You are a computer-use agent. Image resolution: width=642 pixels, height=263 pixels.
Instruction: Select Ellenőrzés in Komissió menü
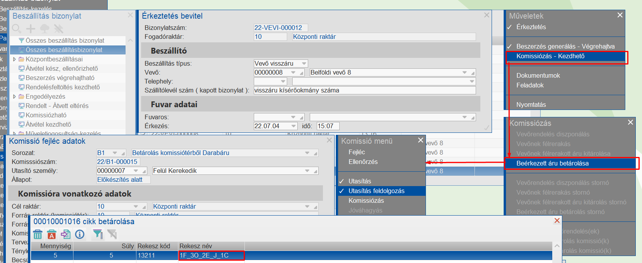363,162
